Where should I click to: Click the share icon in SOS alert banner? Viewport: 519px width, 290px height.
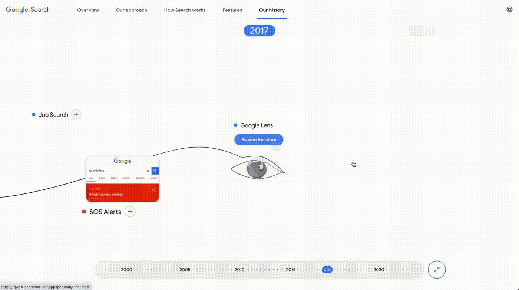[x=154, y=190]
